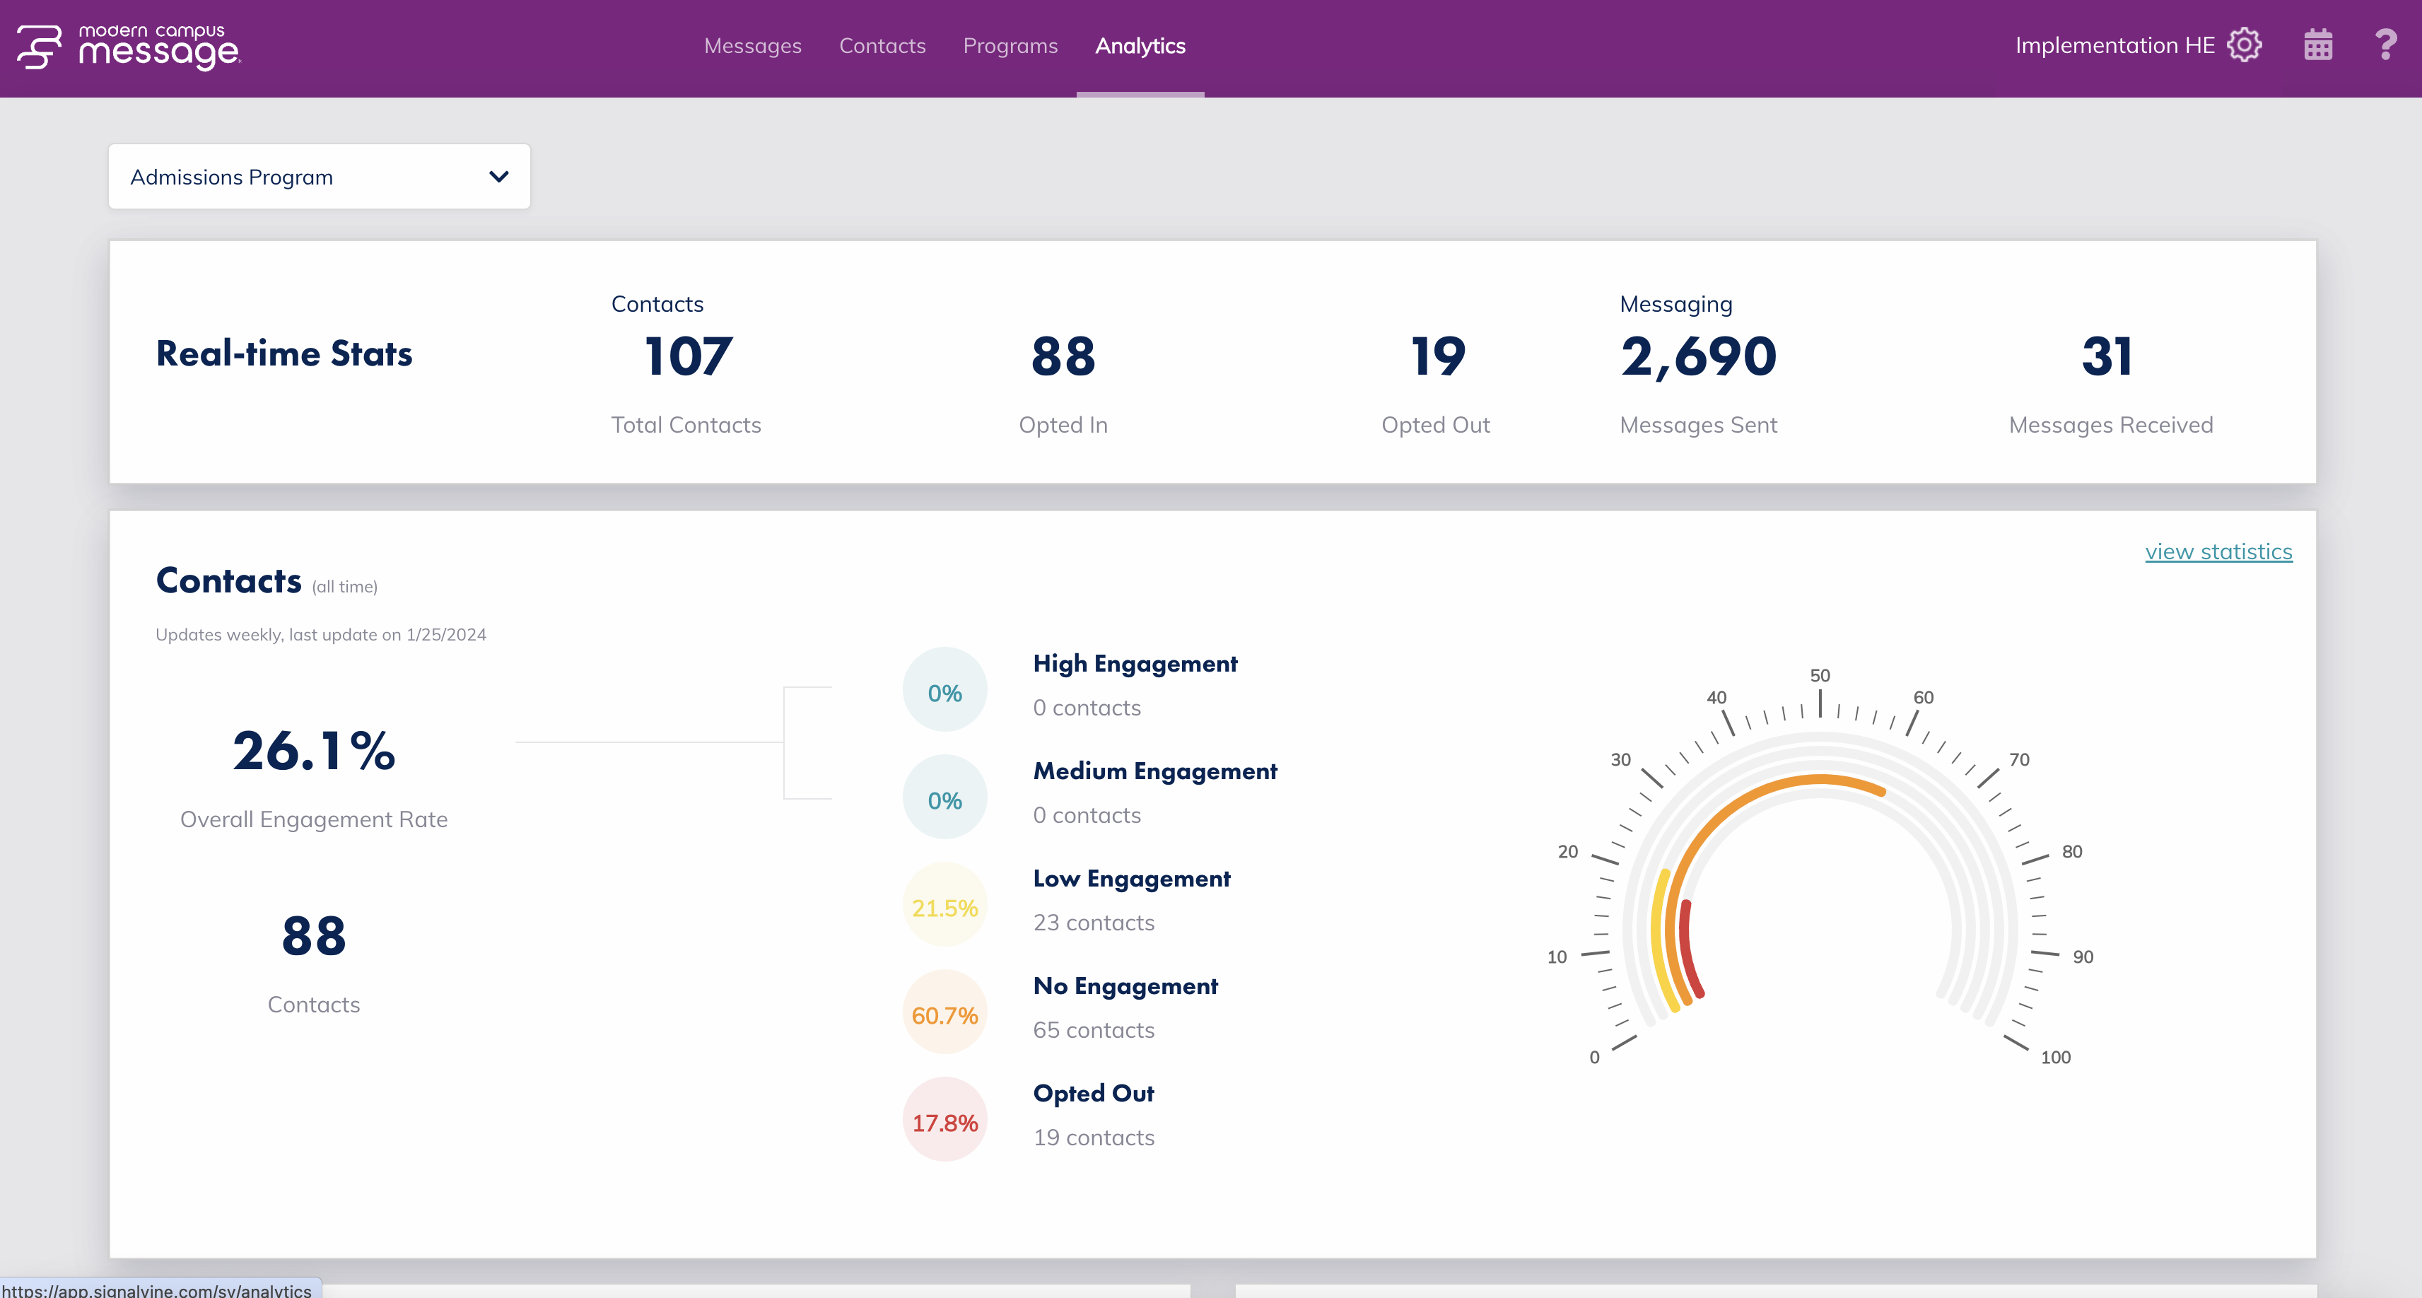2422x1298 pixels.
Task: Click the Messages Sent 2,690 stat
Action: (x=1698, y=358)
